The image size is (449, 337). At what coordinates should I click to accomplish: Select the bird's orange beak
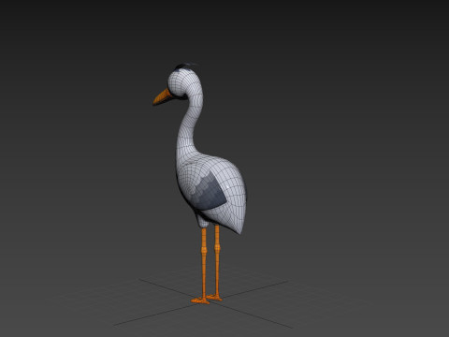162,96
